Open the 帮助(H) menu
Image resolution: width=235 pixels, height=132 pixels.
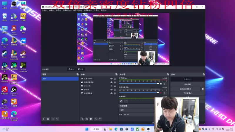(103, 10)
